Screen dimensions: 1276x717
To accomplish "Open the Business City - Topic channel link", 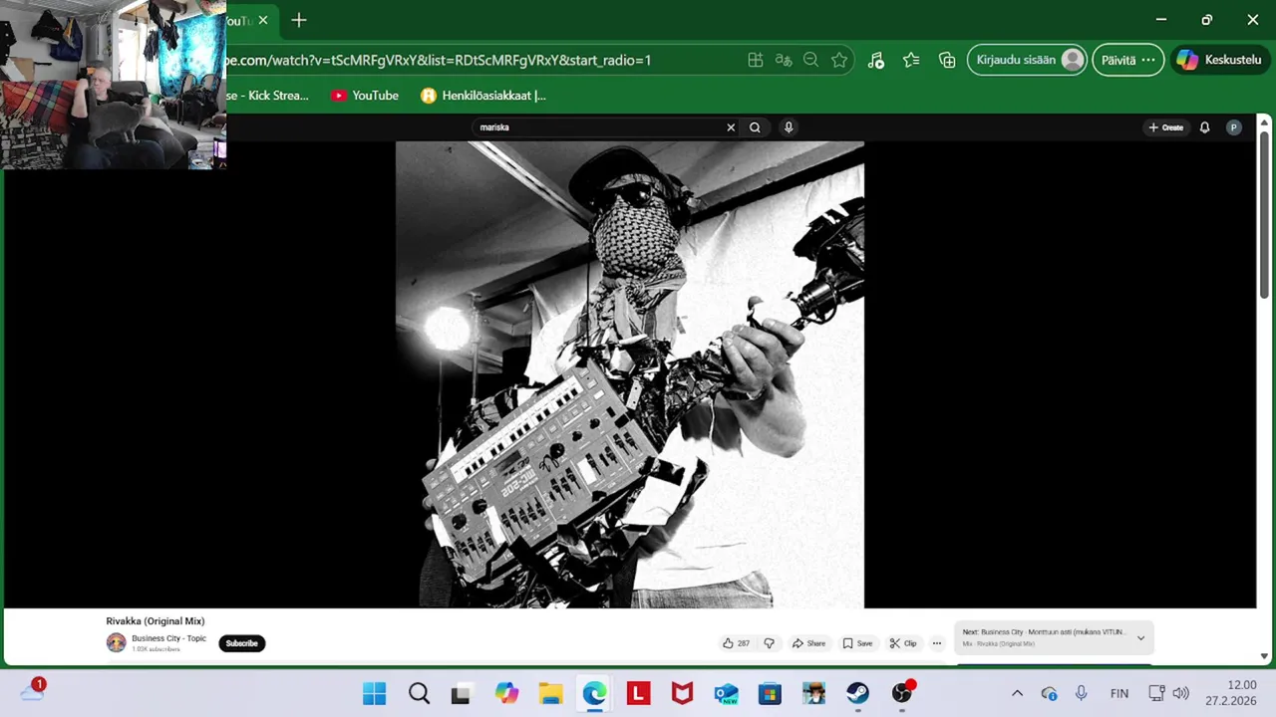I will [x=168, y=638].
